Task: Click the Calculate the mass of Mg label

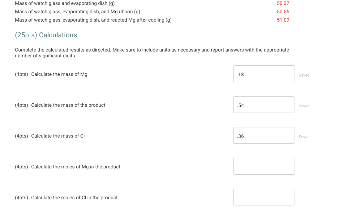Action: point(59,74)
